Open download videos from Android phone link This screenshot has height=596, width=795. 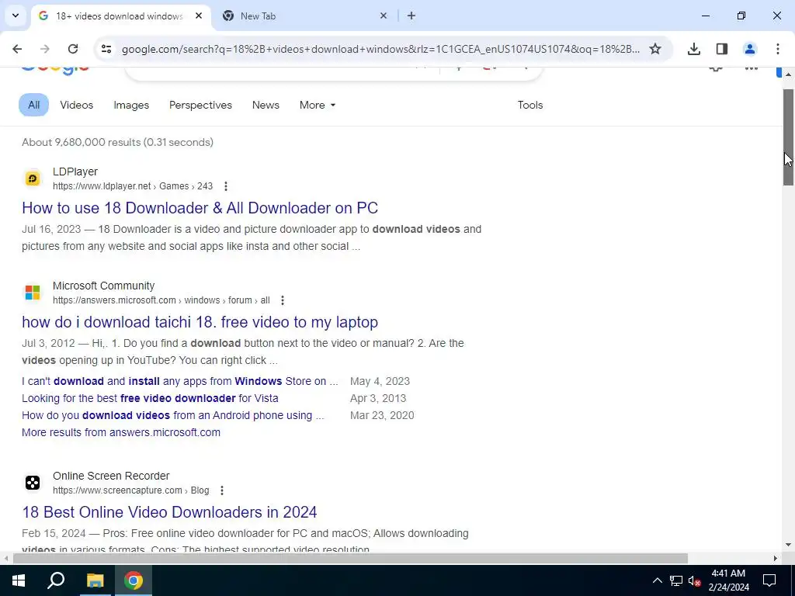[x=173, y=416]
